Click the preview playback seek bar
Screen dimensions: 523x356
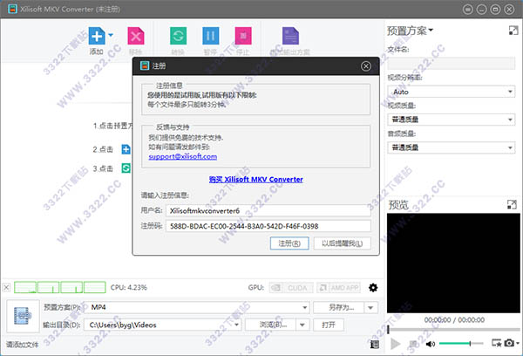[454, 330]
